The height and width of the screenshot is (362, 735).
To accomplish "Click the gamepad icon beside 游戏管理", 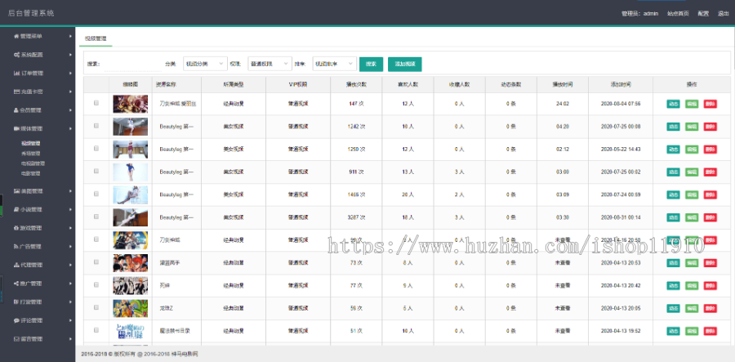I will pyautogui.click(x=16, y=228).
